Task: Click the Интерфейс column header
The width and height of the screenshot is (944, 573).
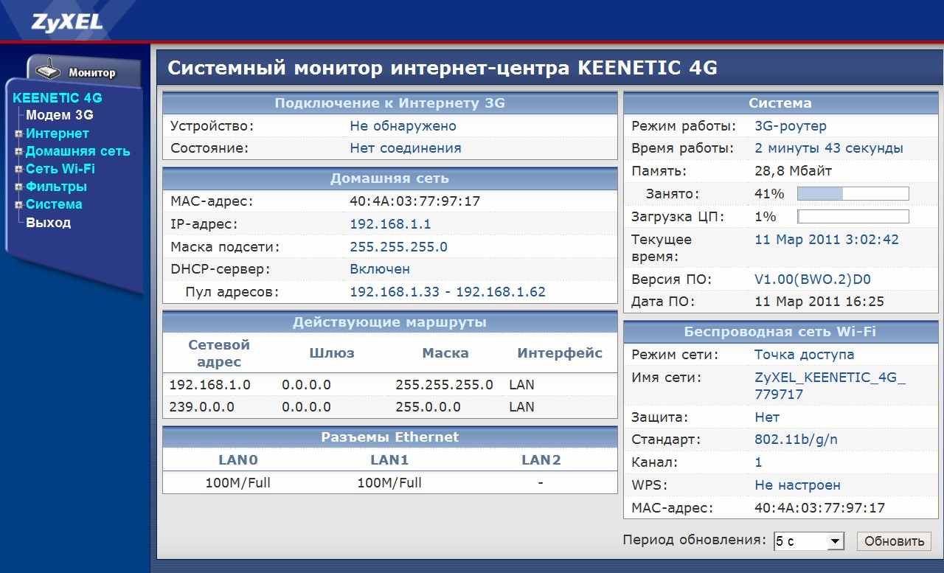Action: (x=560, y=353)
